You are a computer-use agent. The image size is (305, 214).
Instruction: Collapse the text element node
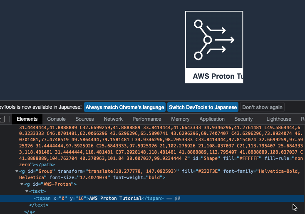(27, 192)
